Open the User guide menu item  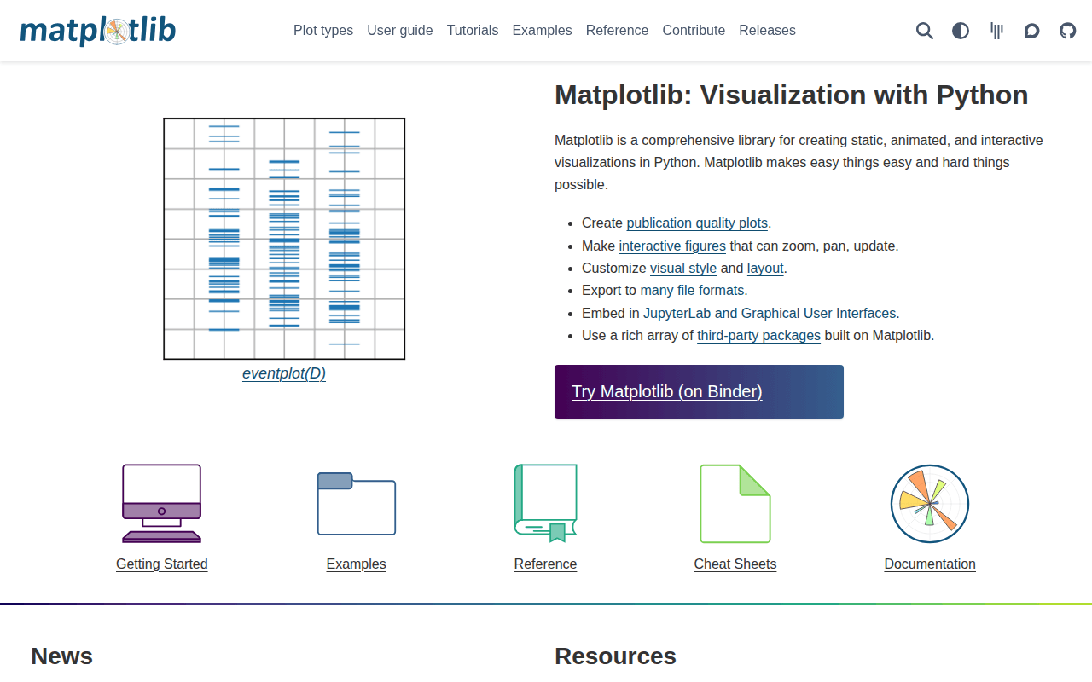[400, 30]
